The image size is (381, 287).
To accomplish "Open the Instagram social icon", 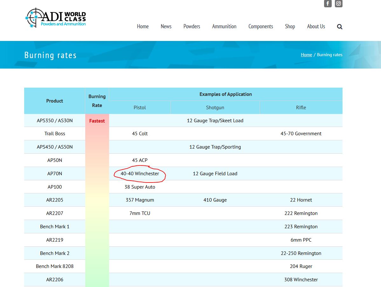I will tap(338, 3).
